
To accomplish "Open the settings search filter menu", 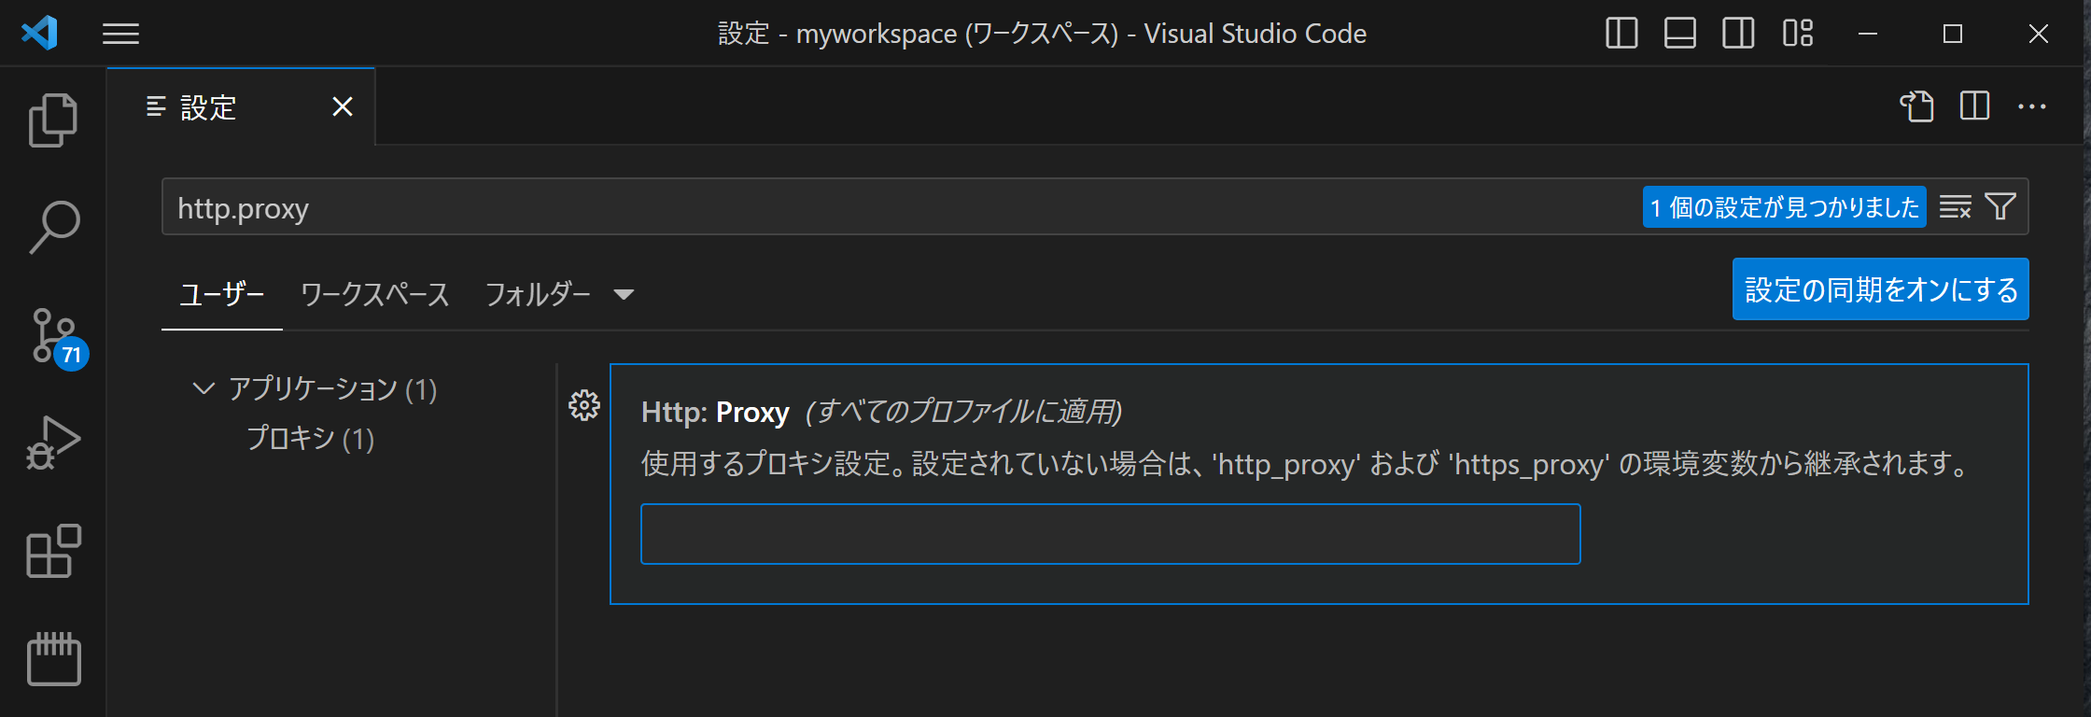I will (2000, 206).
